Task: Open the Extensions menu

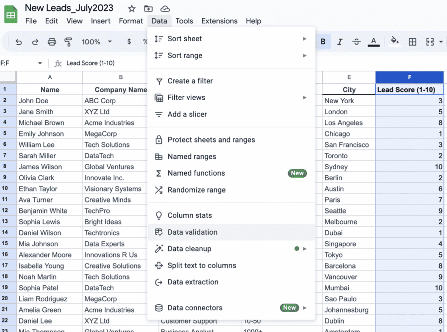Action: click(219, 21)
